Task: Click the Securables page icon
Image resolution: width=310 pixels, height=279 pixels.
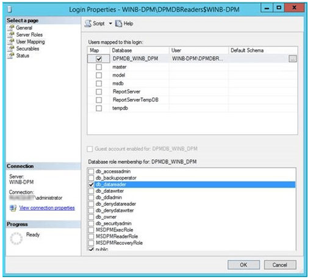Action: click(11, 49)
